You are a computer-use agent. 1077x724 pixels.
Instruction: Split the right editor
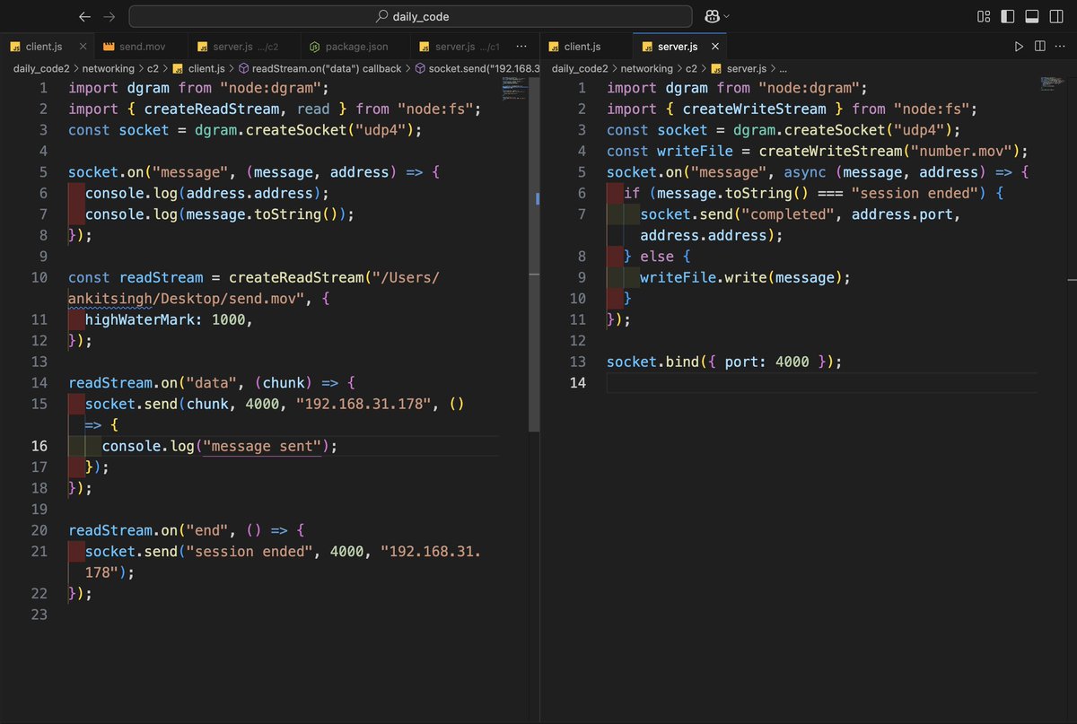[x=1039, y=46]
